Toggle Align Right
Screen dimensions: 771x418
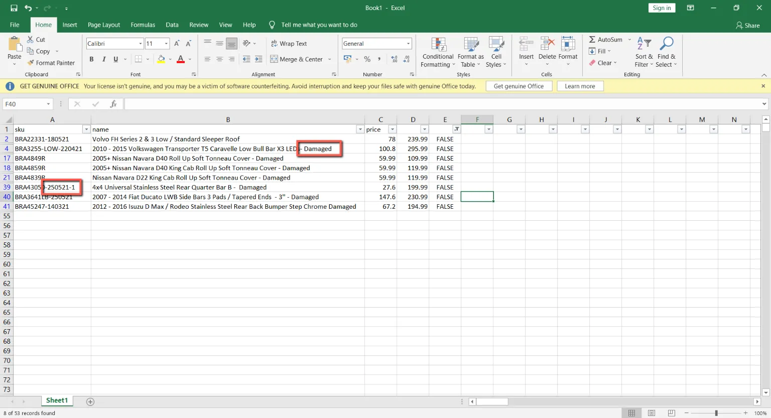[x=231, y=59]
